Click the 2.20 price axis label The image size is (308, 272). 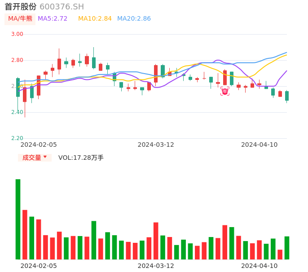pos(17,138)
